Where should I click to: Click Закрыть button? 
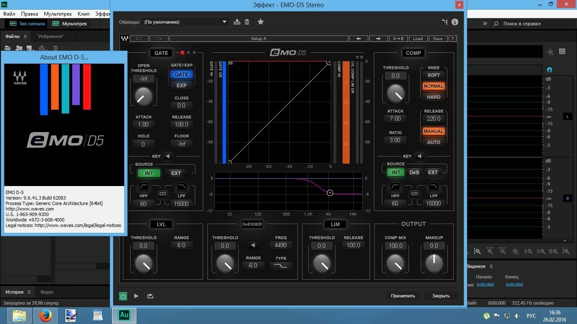pyautogui.click(x=441, y=296)
